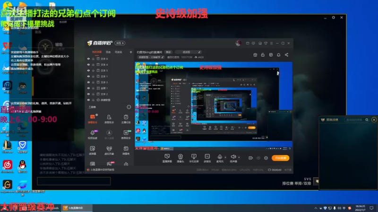
Task: Open the 主播任务 tool icon
Action: click(126, 119)
